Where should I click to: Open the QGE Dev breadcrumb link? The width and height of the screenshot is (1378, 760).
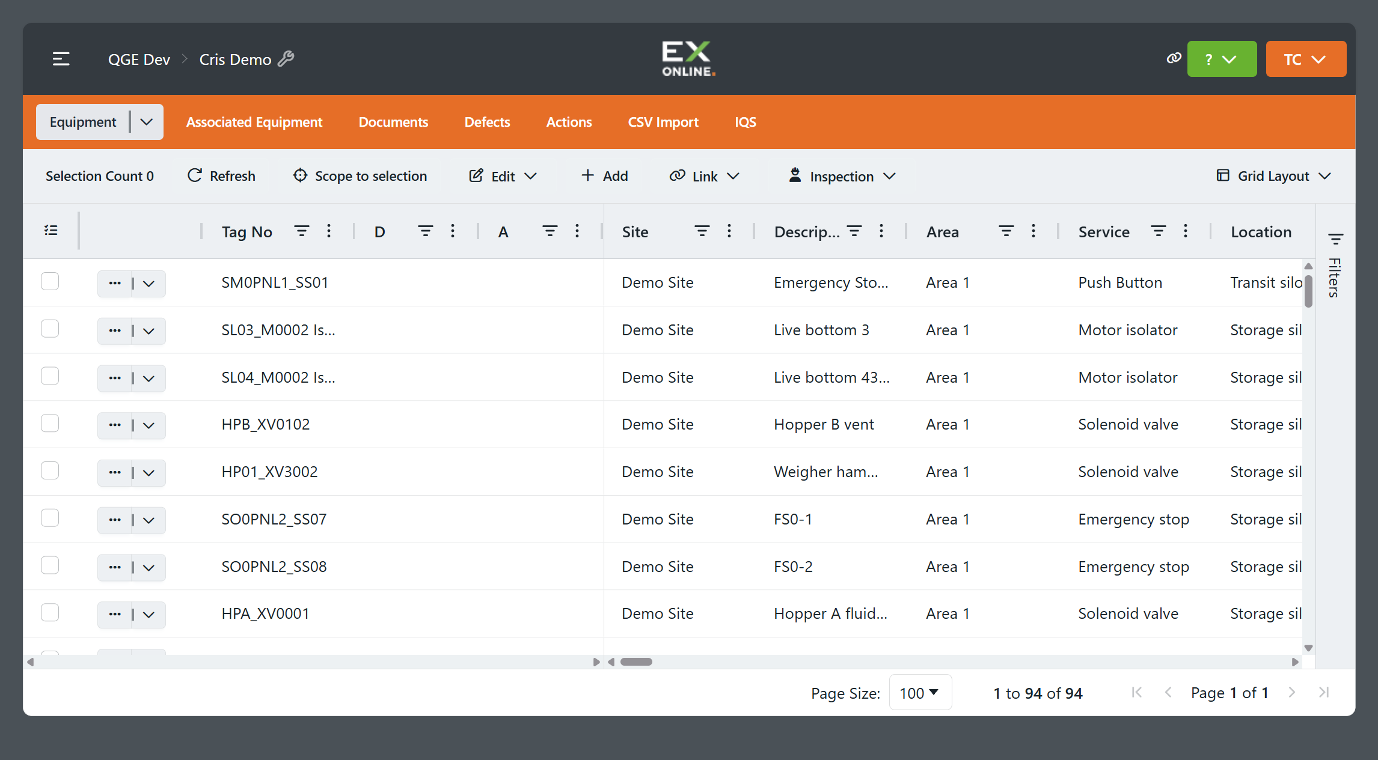tap(139, 59)
